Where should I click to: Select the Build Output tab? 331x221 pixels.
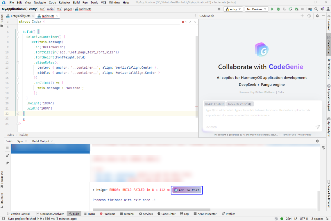(40, 141)
